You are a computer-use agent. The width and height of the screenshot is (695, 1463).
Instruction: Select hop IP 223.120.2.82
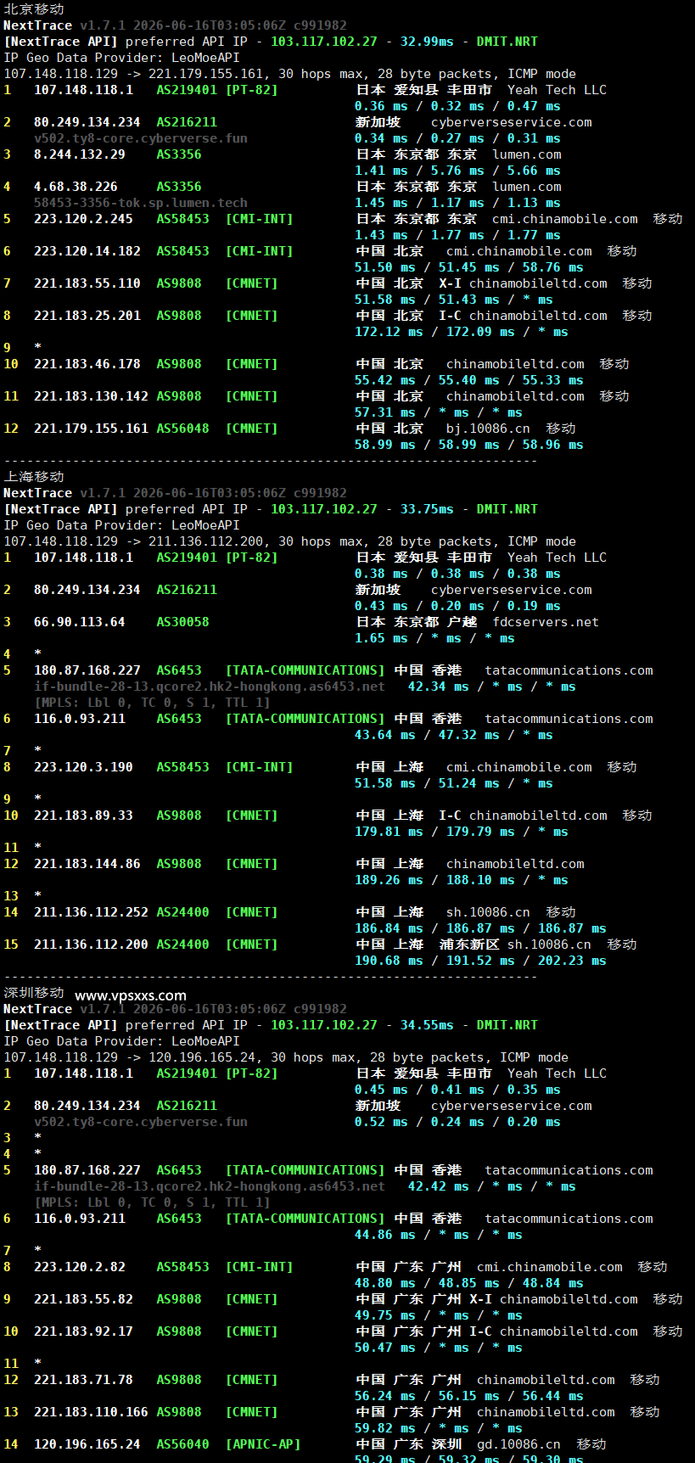point(80,1267)
